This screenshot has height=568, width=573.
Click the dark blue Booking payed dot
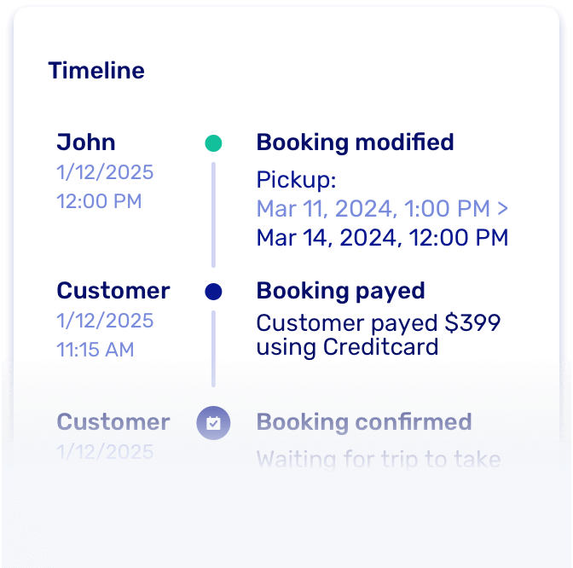213,292
